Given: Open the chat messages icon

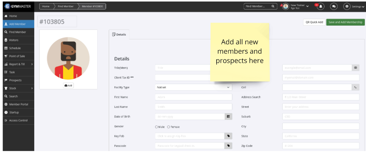Looking at the screenshot, I should tap(333, 6).
